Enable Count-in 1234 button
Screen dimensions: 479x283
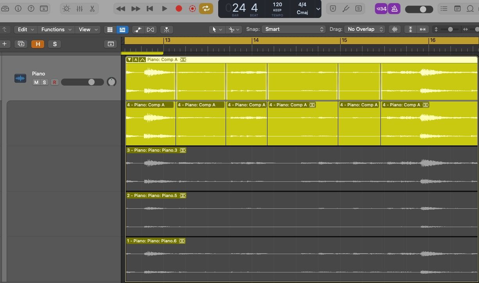381,9
